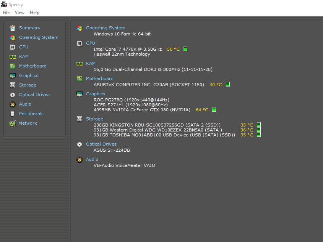
Task: Open the Operating System heading link in summary
Action: click(106, 28)
